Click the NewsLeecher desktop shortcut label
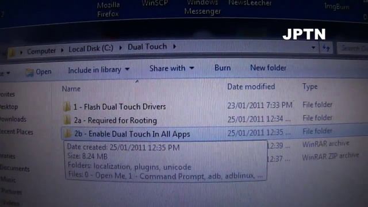 click(250, 3)
